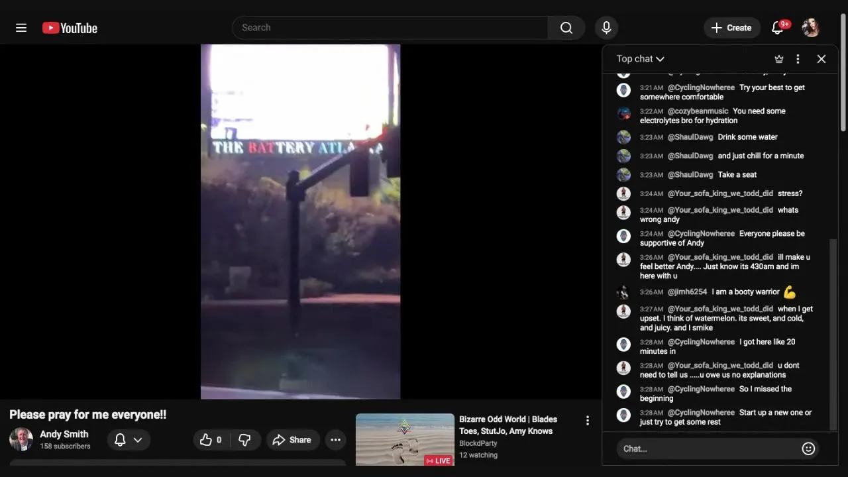Click avatar beside @cozybeanmusic message
848x477 pixels.
point(623,114)
